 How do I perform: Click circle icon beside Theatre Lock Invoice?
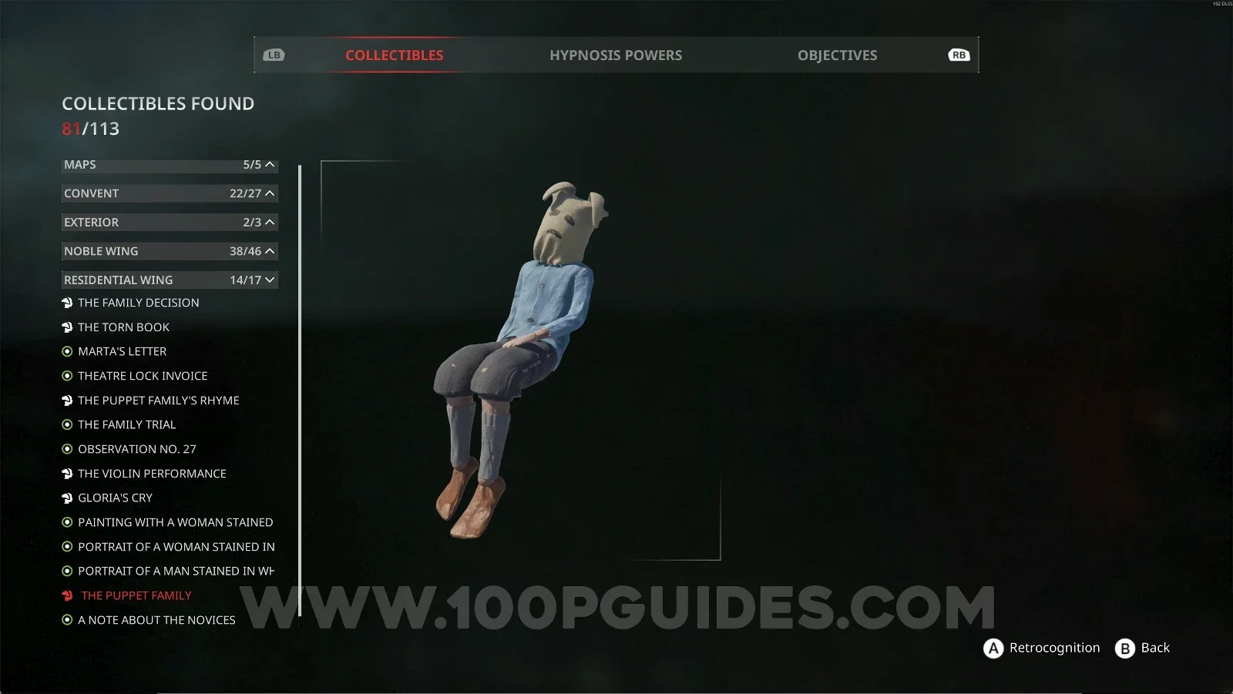click(67, 376)
